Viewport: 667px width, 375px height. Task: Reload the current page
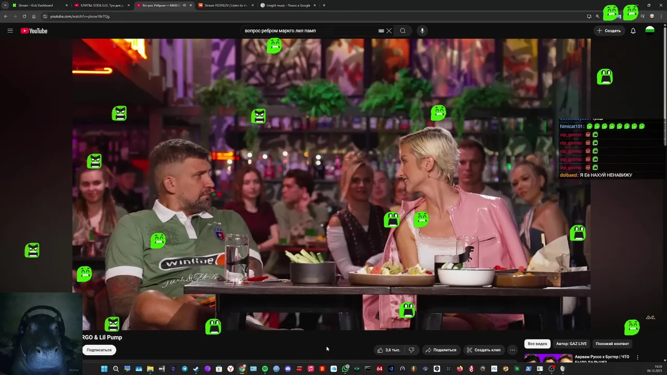click(x=24, y=16)
